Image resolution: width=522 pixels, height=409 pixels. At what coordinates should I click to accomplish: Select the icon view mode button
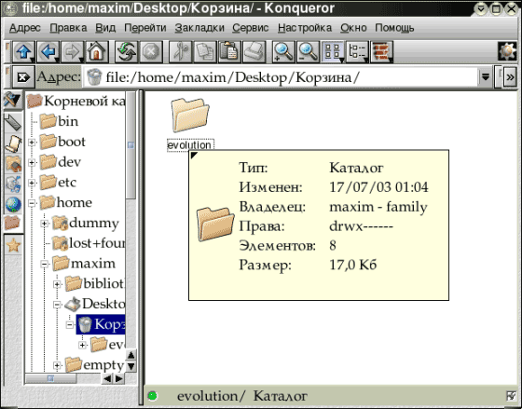[x=333, y=52]
